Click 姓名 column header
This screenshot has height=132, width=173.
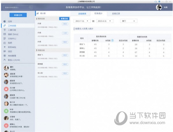click(82, 38)
